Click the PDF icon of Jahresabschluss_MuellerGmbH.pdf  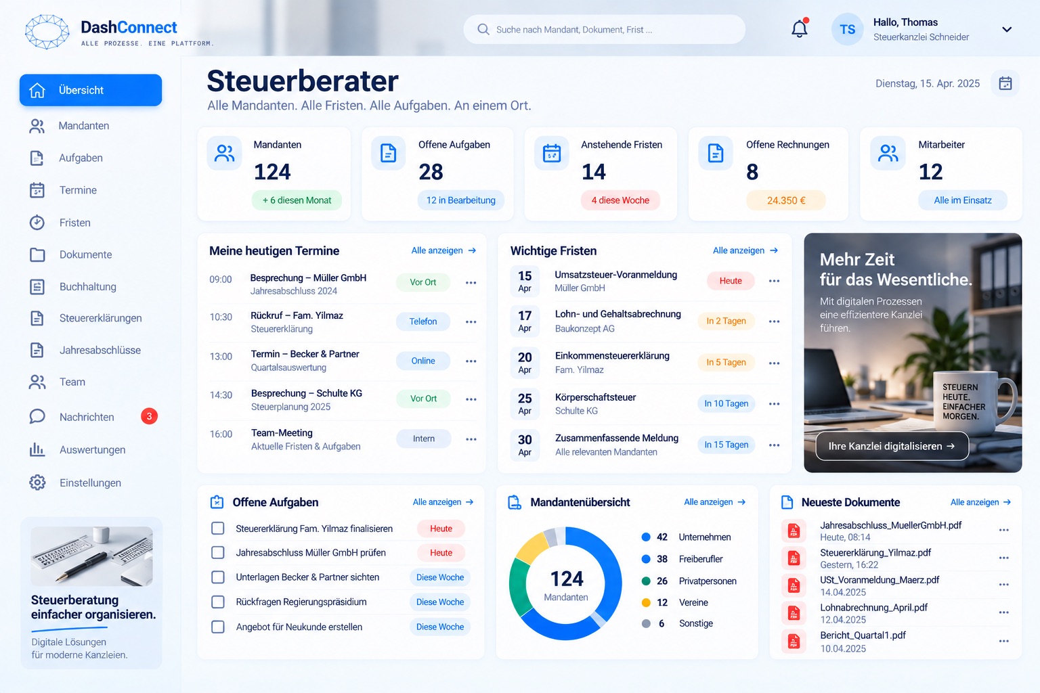click(794, 531)
